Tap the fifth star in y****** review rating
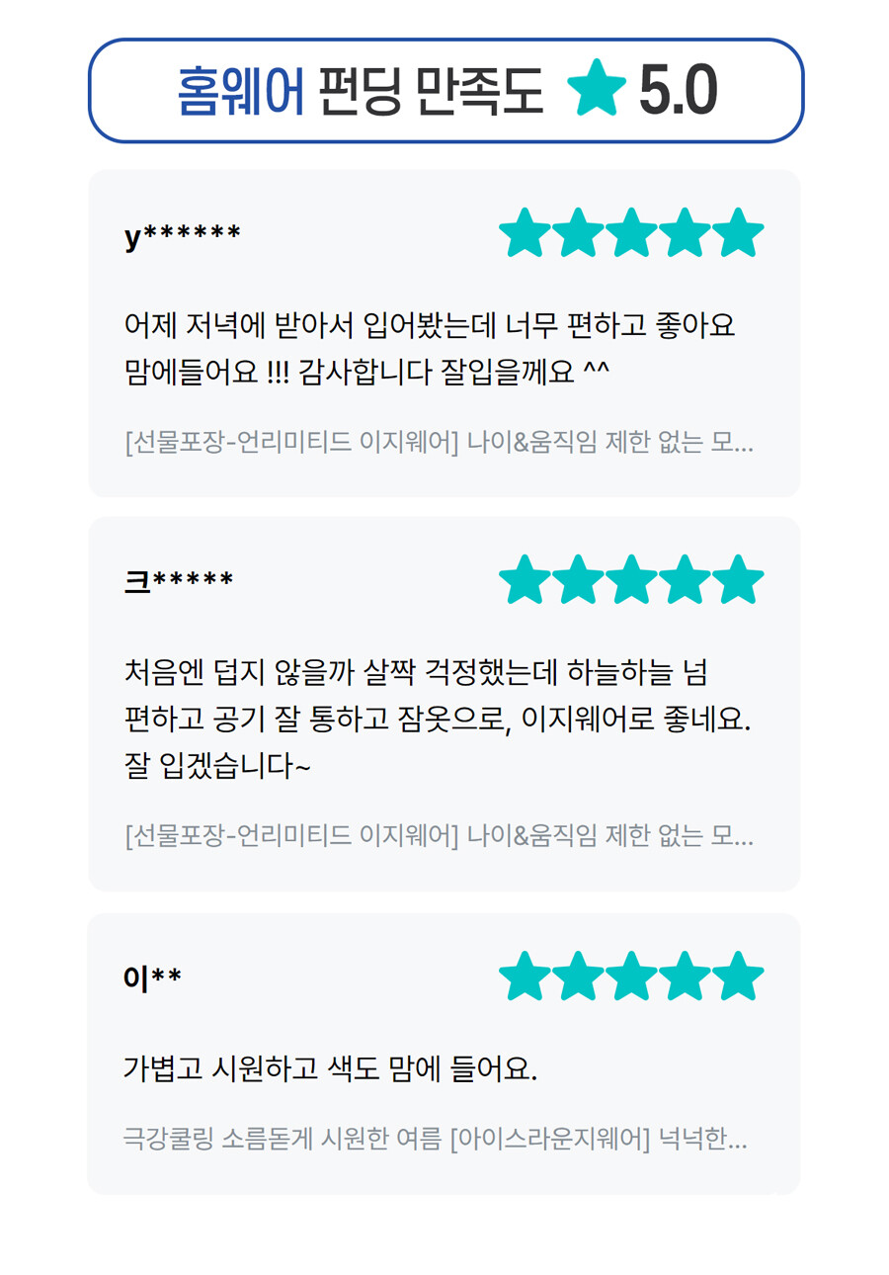The image size is (889, 1275). 738,234
